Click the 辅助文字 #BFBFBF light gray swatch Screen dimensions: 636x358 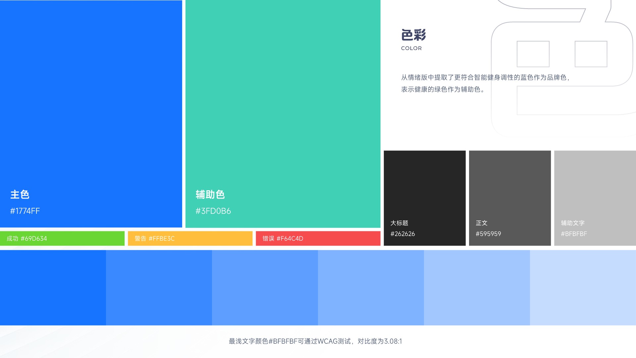595,198
